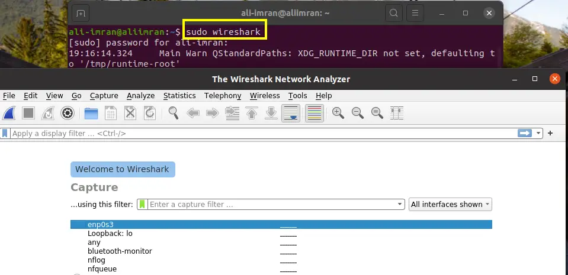Zoom in main window text icon
This screenshot has height=275, width=568.
click(338, 114)
